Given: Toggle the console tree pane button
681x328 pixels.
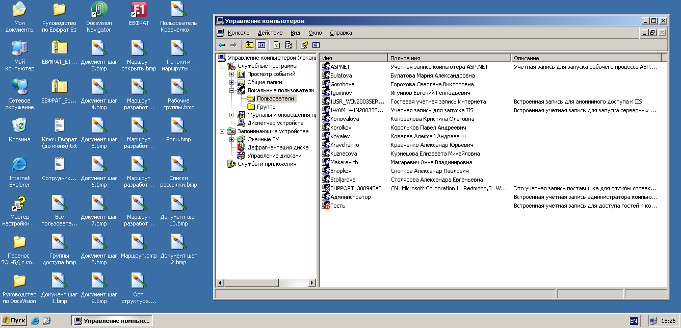Looking at the screenshot, I should (x=261, y=45).
